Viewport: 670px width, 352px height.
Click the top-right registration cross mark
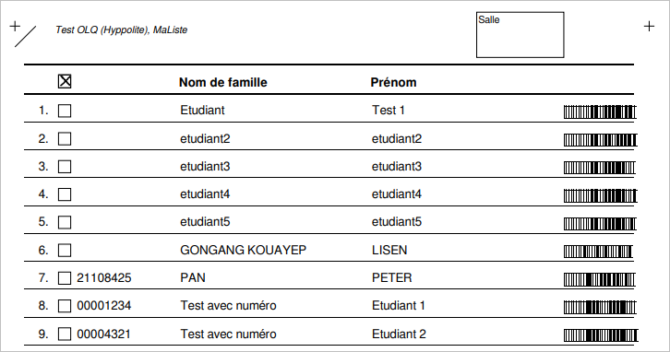(649, 26)
